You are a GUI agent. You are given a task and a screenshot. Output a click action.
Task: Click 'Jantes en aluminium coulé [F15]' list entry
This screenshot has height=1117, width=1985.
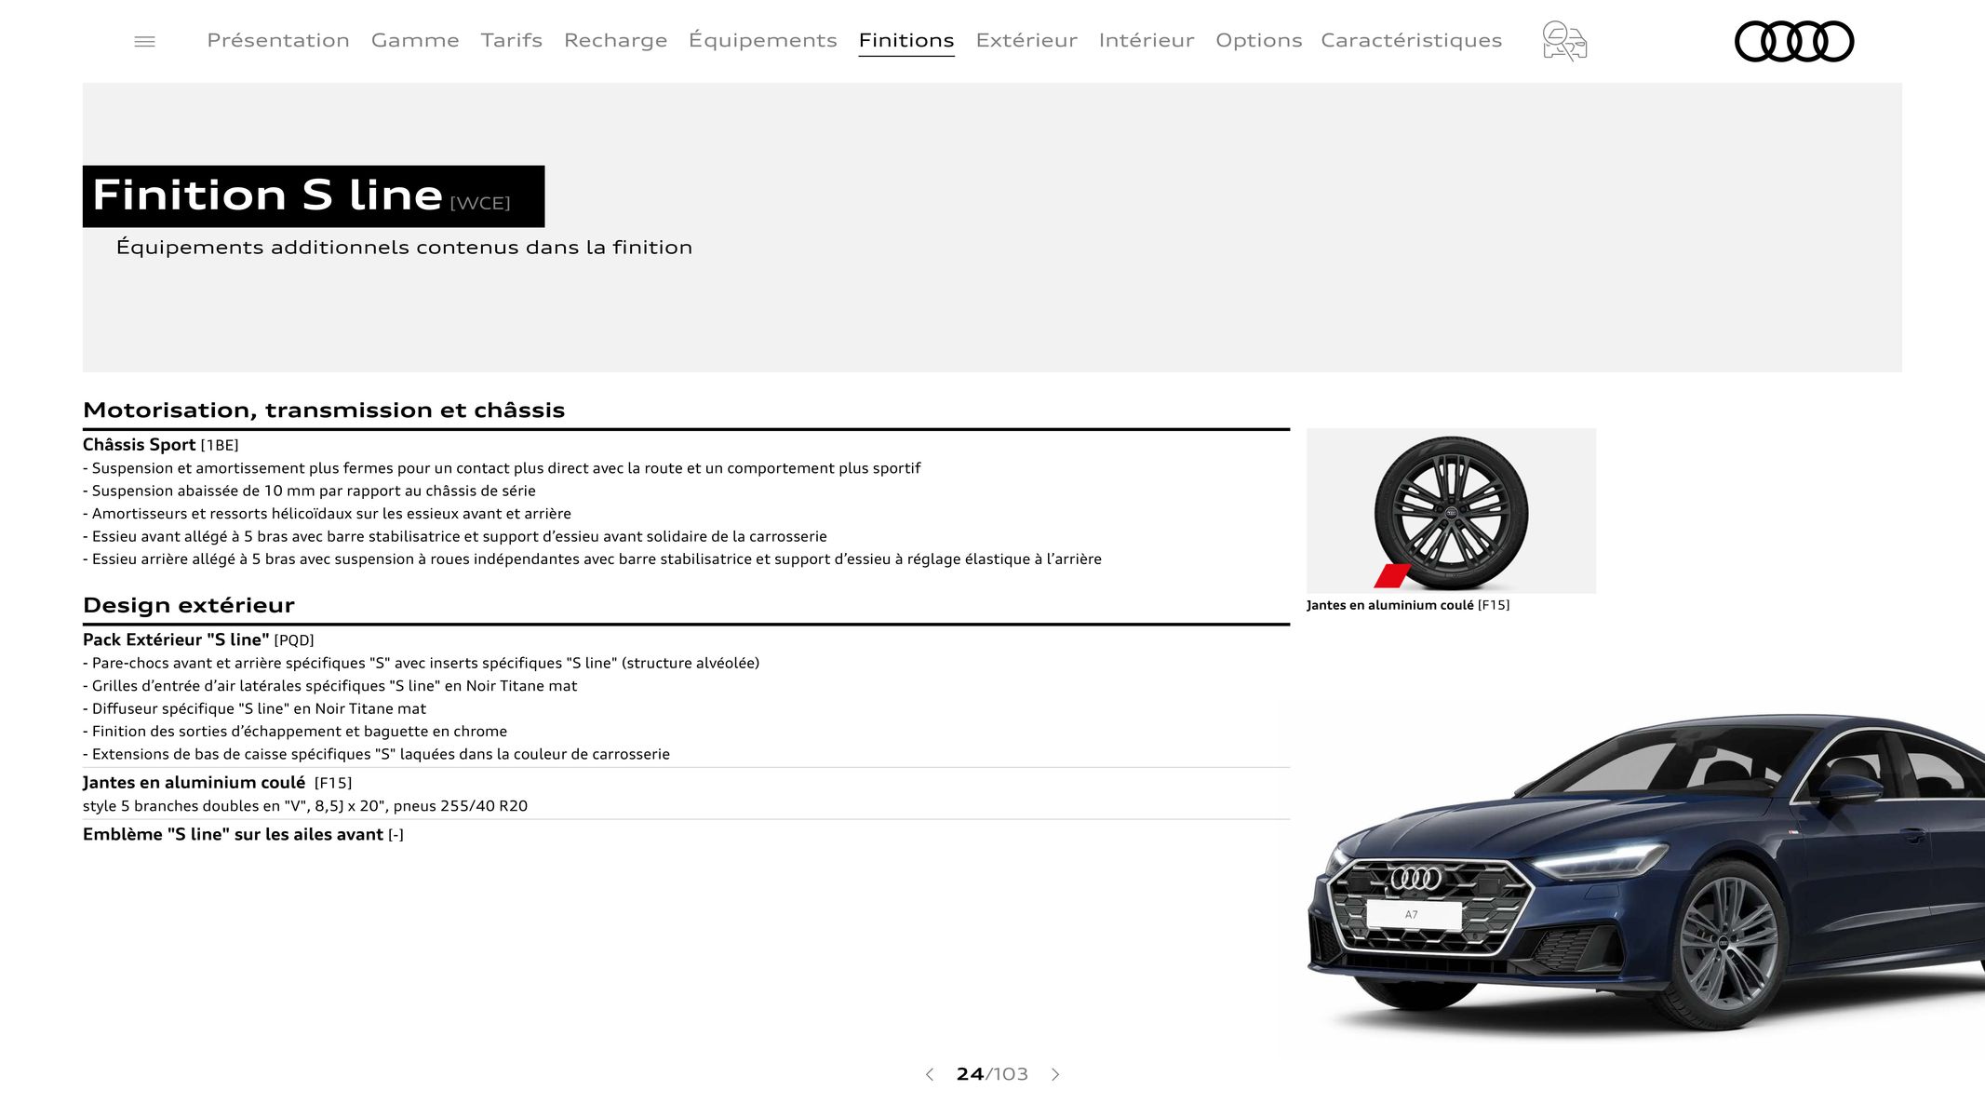click(218, 783)
